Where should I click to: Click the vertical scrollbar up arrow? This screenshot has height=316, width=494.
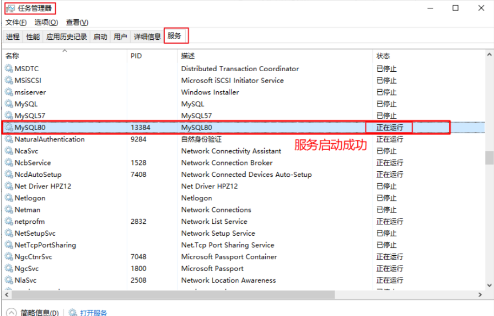point(489,55)
